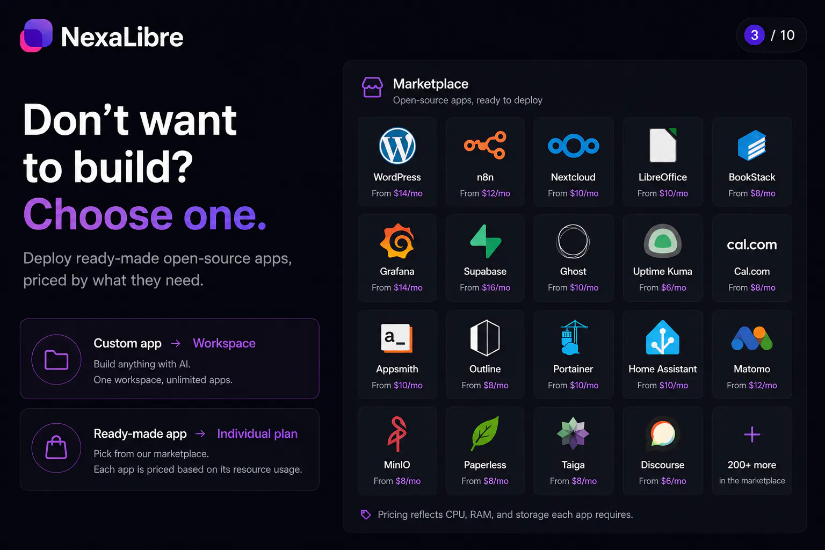
Task: Select the WordPress app icon
Action: click(x=397, y=146)
